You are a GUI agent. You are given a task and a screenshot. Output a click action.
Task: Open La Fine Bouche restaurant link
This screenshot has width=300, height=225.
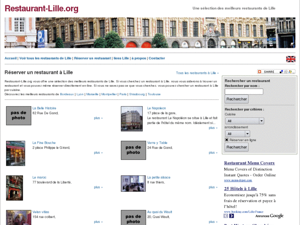[44, 143]
